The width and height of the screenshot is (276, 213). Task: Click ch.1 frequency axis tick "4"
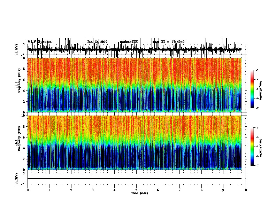[x=24, y=91]
